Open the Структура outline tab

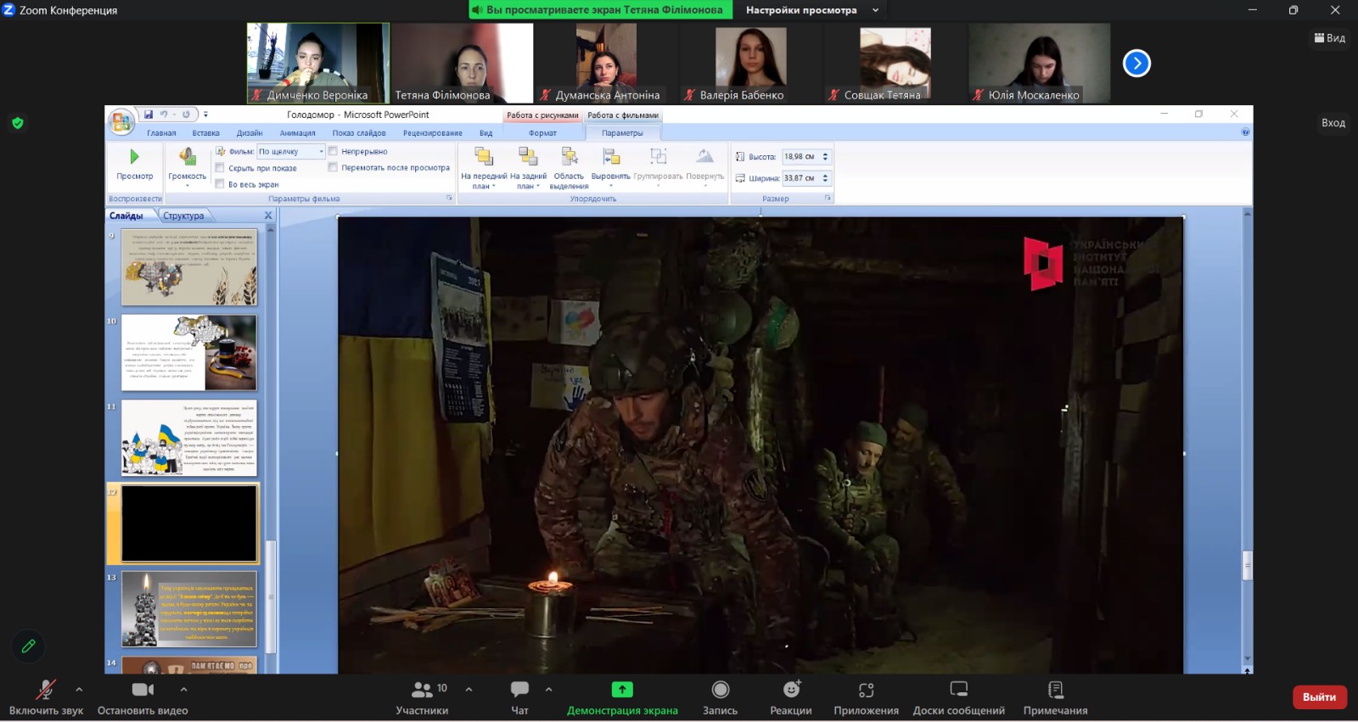(183, 215)
